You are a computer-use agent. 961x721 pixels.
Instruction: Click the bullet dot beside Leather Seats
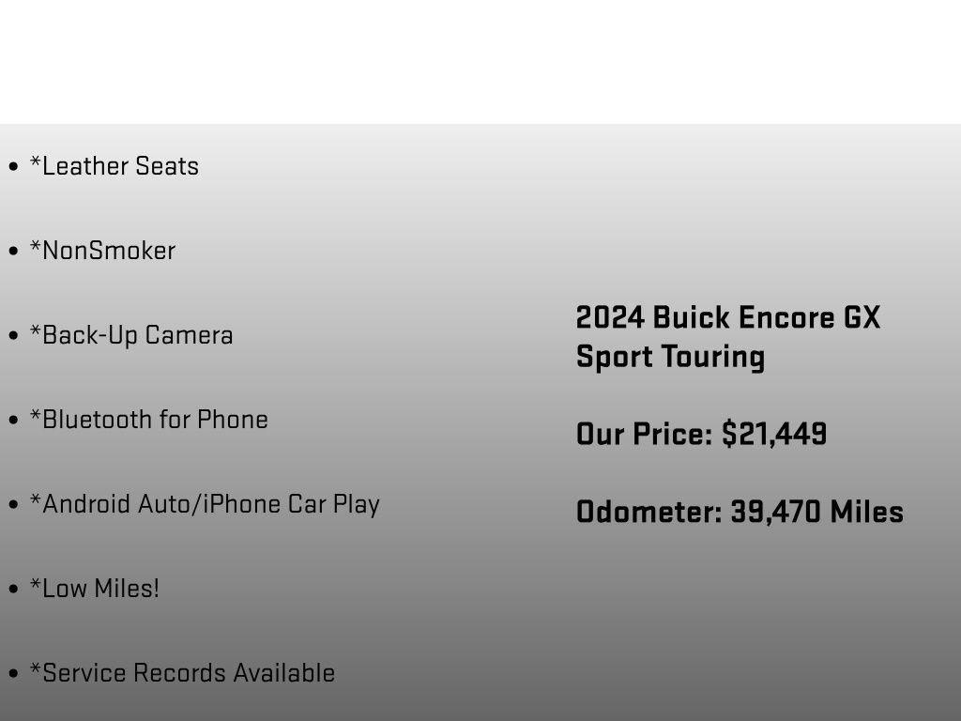coord(13,167)
